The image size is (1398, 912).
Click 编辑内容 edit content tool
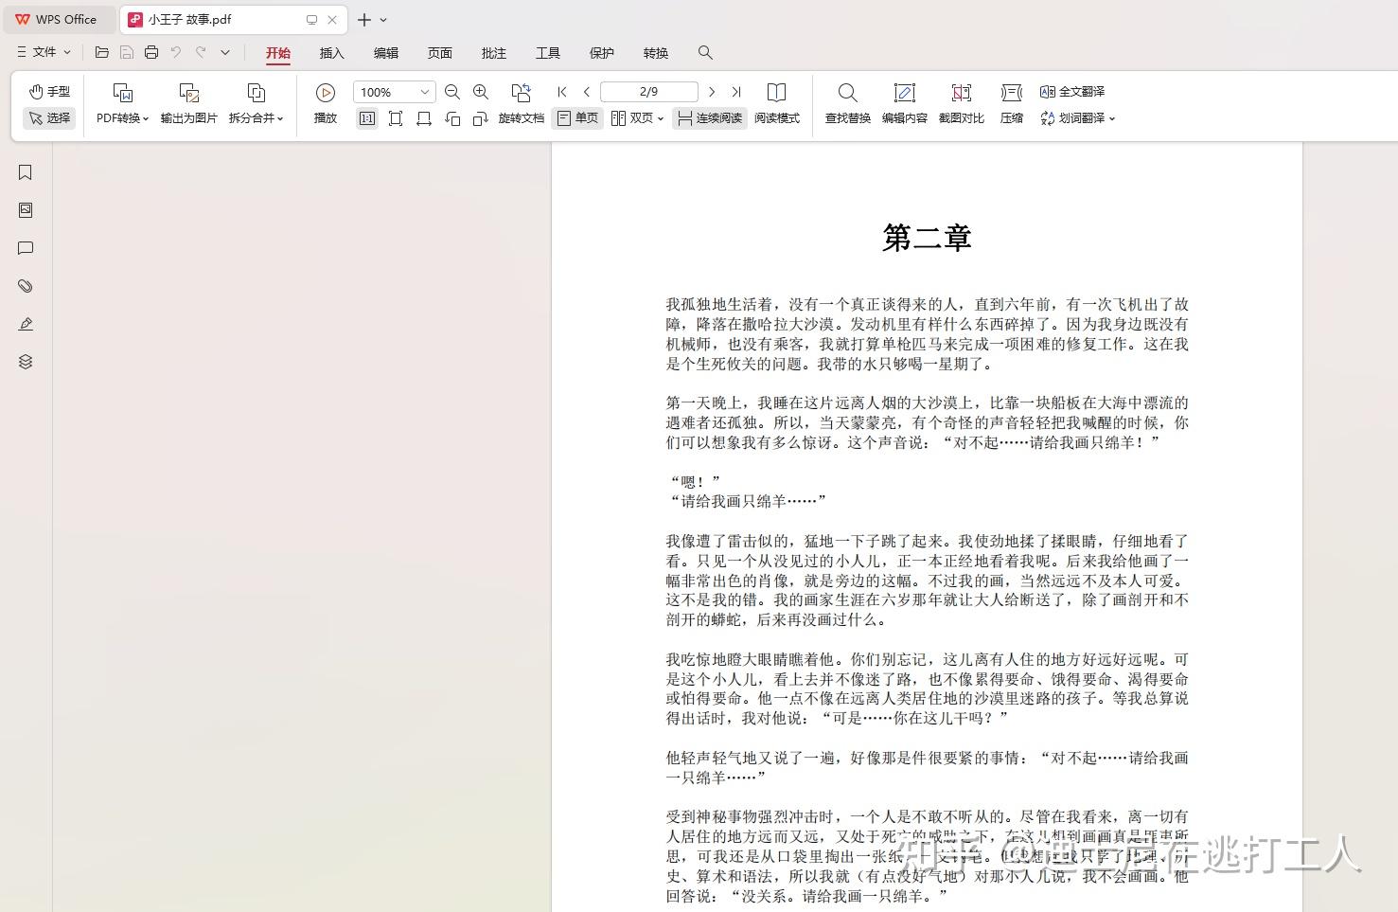[x=905, y=104]
